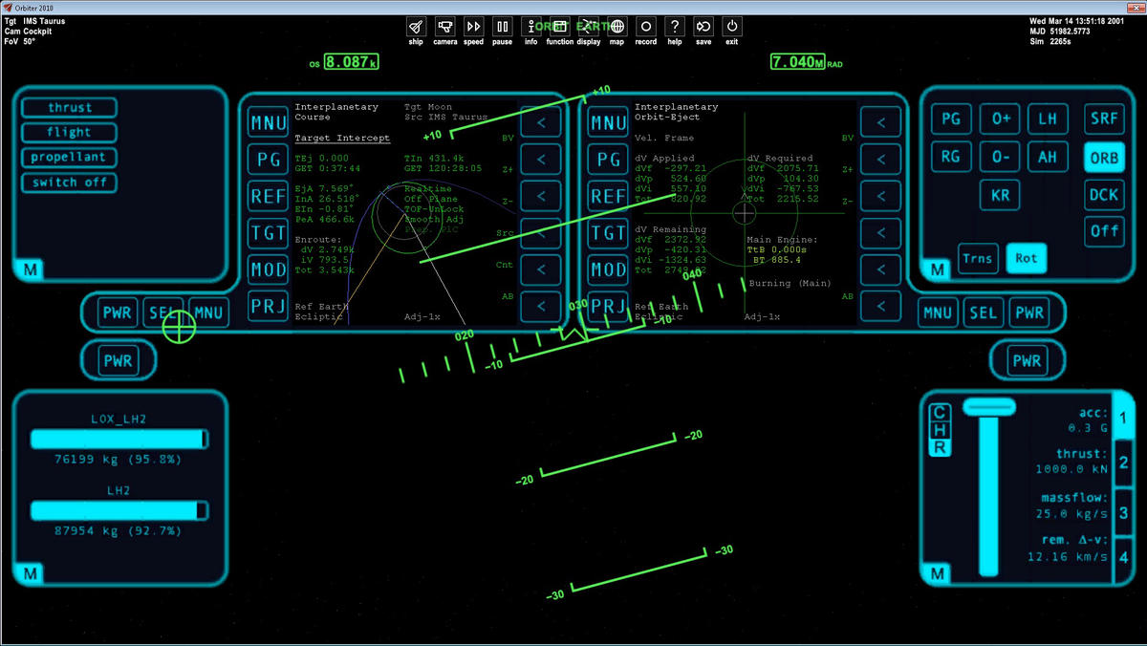Click the LH2 propellant level bar
This screenshot has width=1147, height=646.
pyautogui.click(x=119, y=511)
